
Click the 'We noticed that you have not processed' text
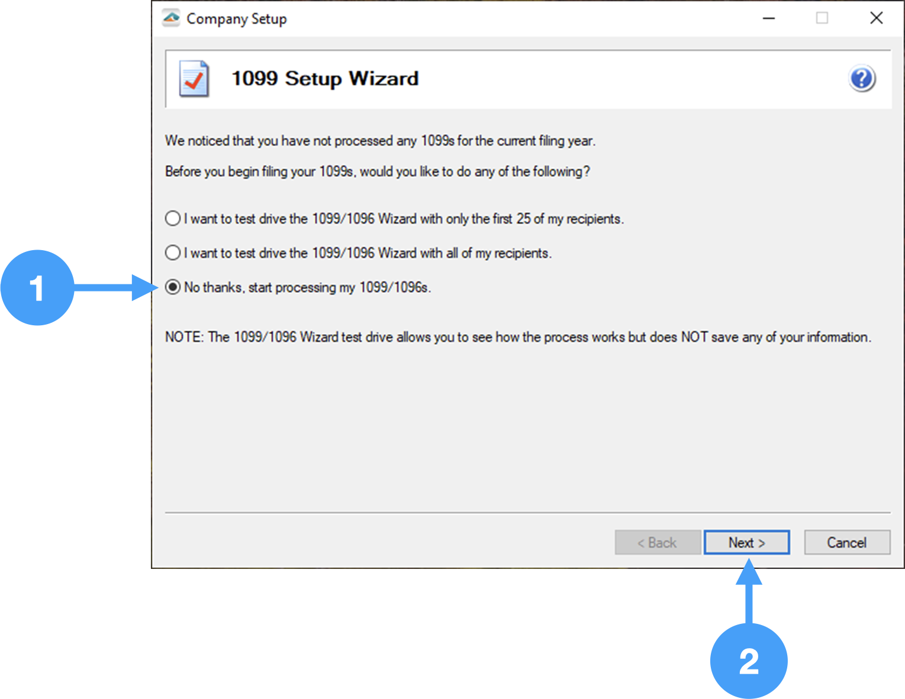[380, 141]
